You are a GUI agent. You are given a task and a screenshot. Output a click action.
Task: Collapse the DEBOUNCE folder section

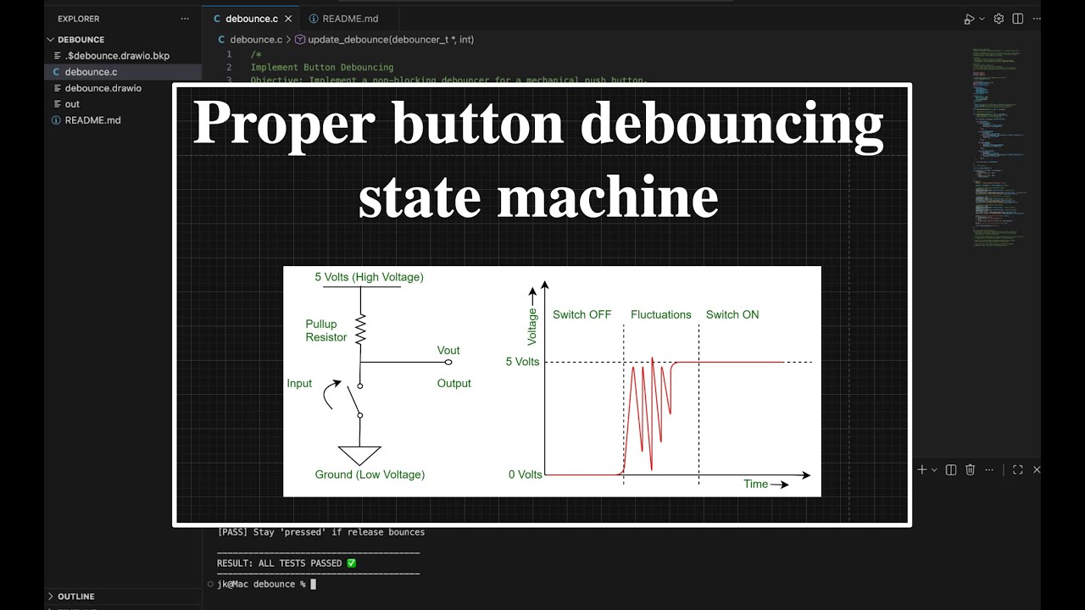[123, 40]
